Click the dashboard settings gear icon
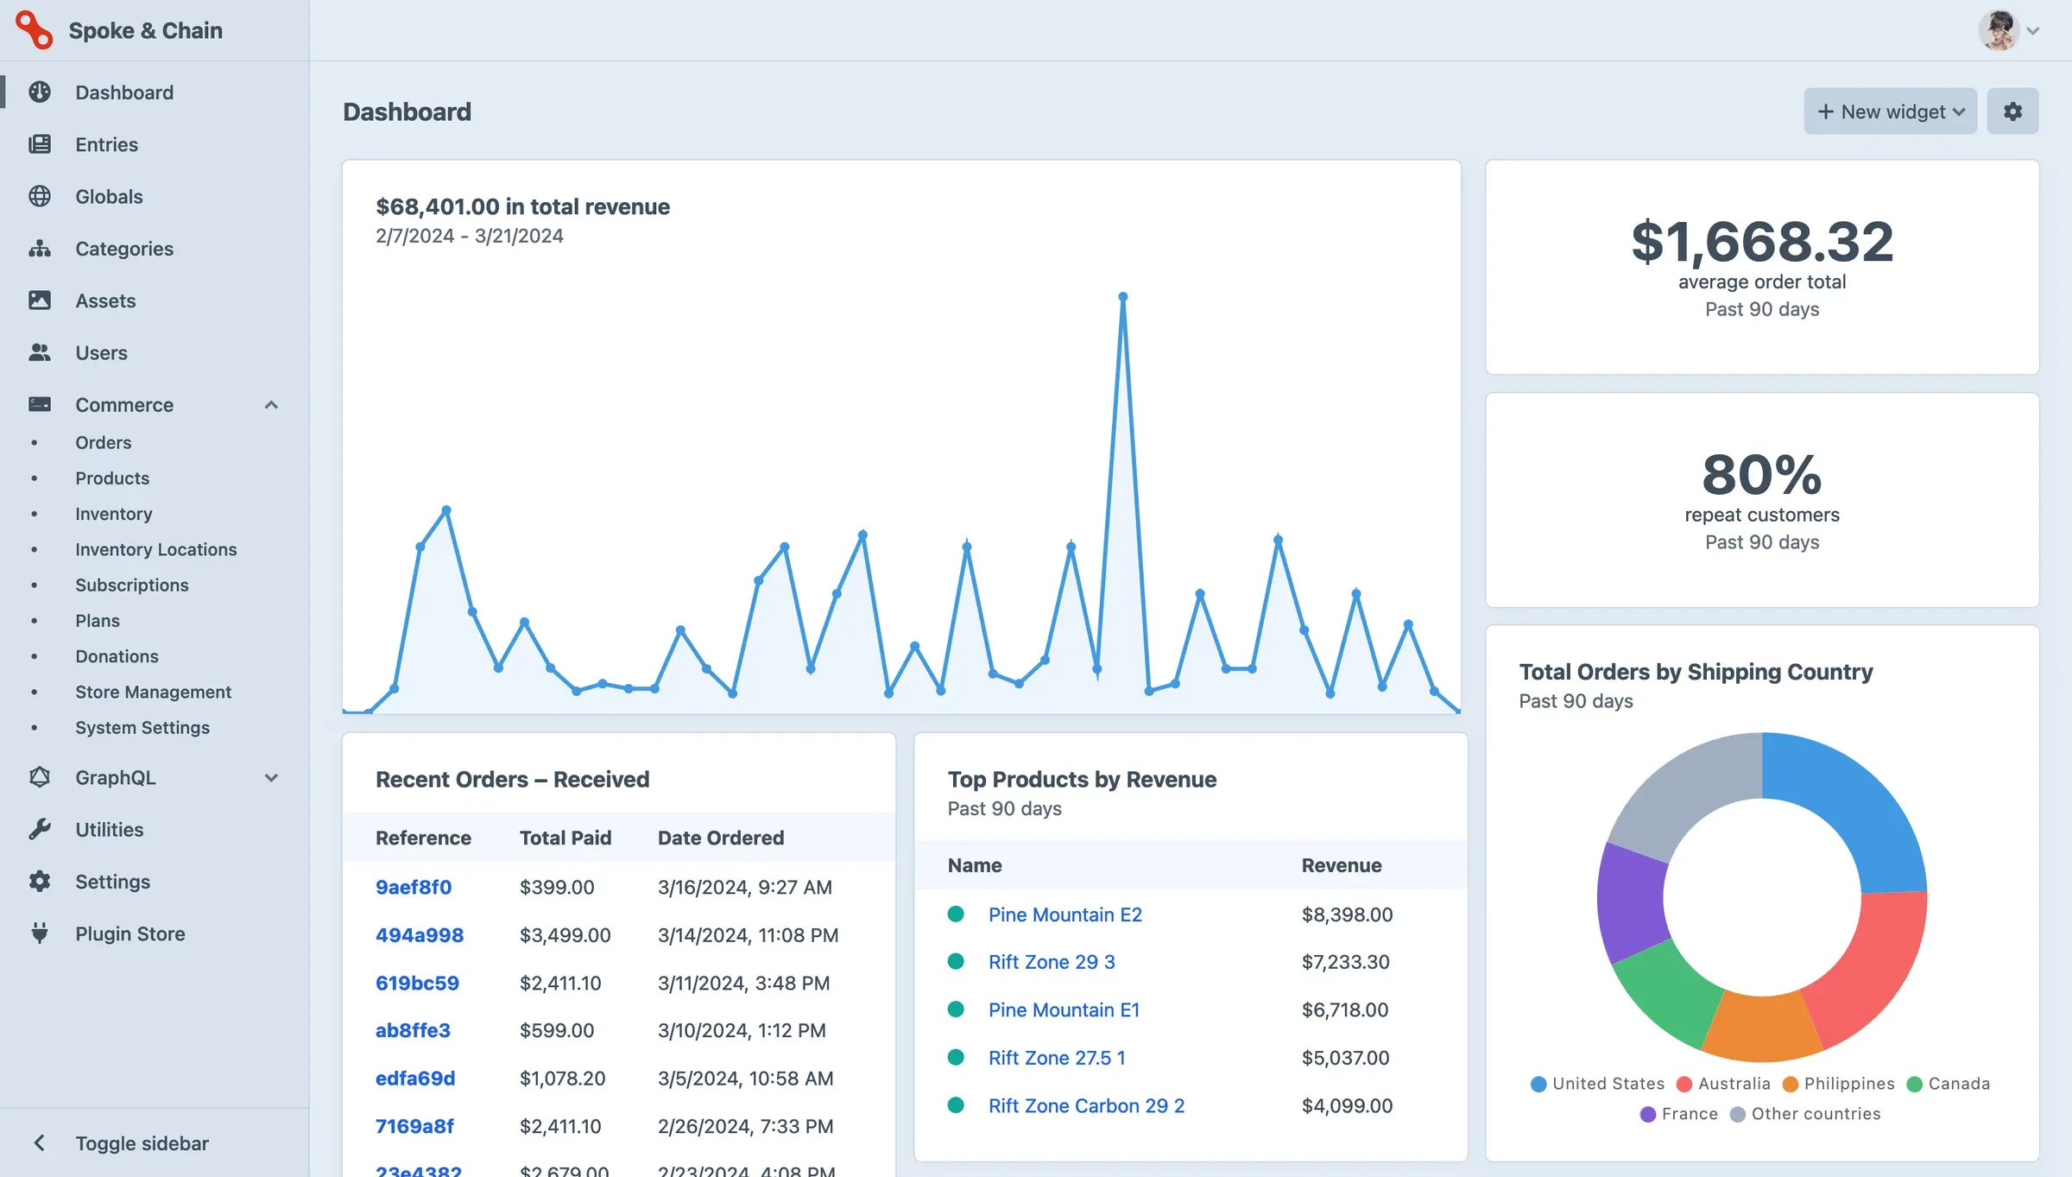 click(2012, 111)
